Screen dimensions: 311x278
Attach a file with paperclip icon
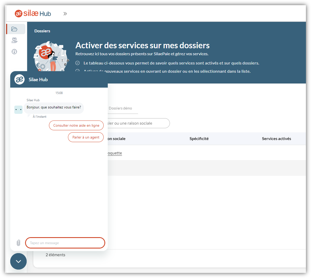(18, 243)
